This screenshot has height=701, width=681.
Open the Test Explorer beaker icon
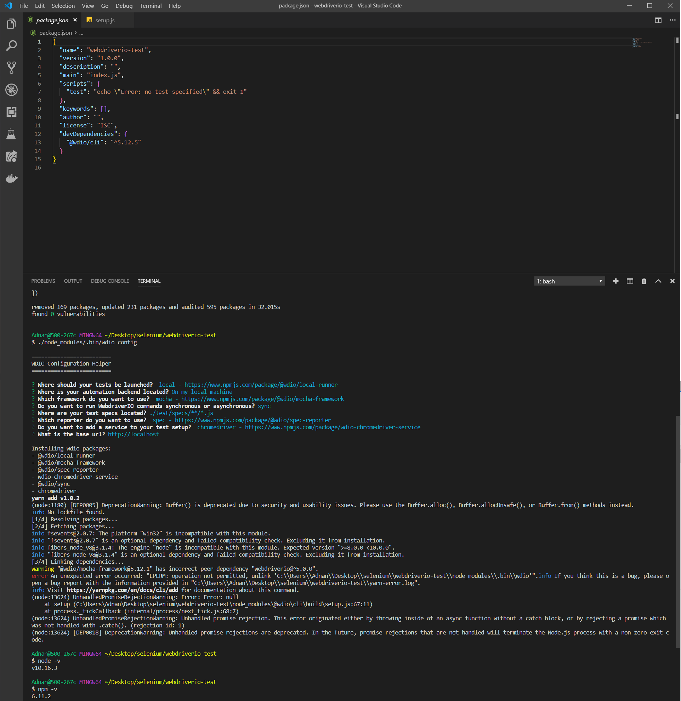[x=12, y=134]
